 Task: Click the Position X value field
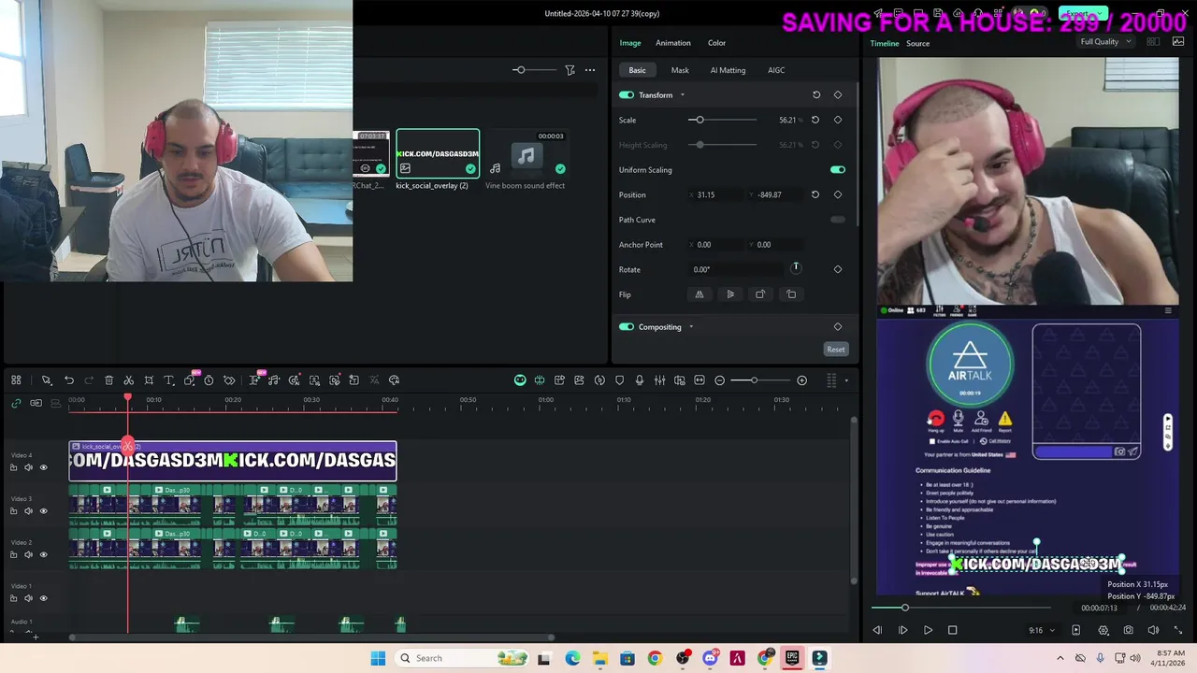tap(714, 194)
